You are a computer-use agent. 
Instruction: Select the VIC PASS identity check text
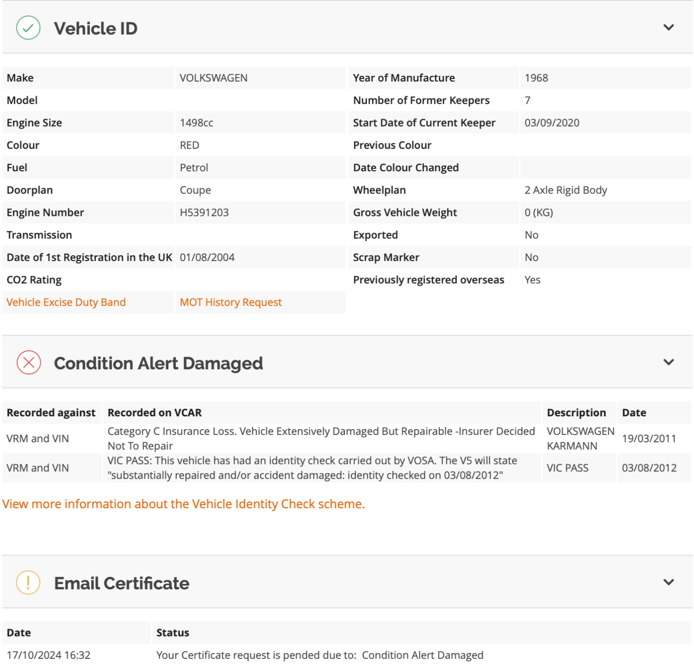312,468
